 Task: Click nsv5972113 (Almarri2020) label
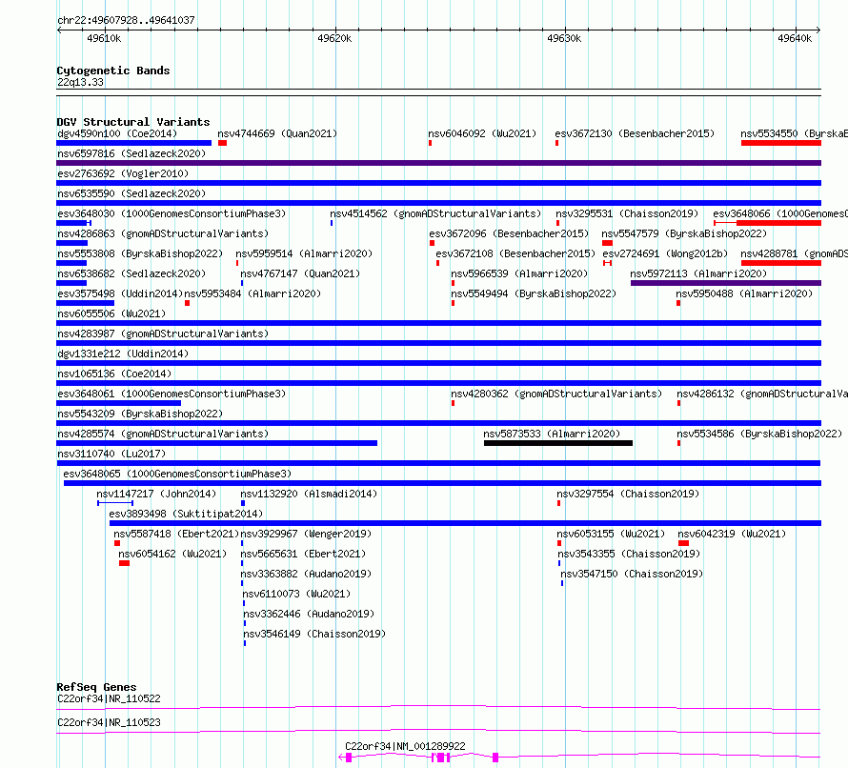[x=698, y=273]
